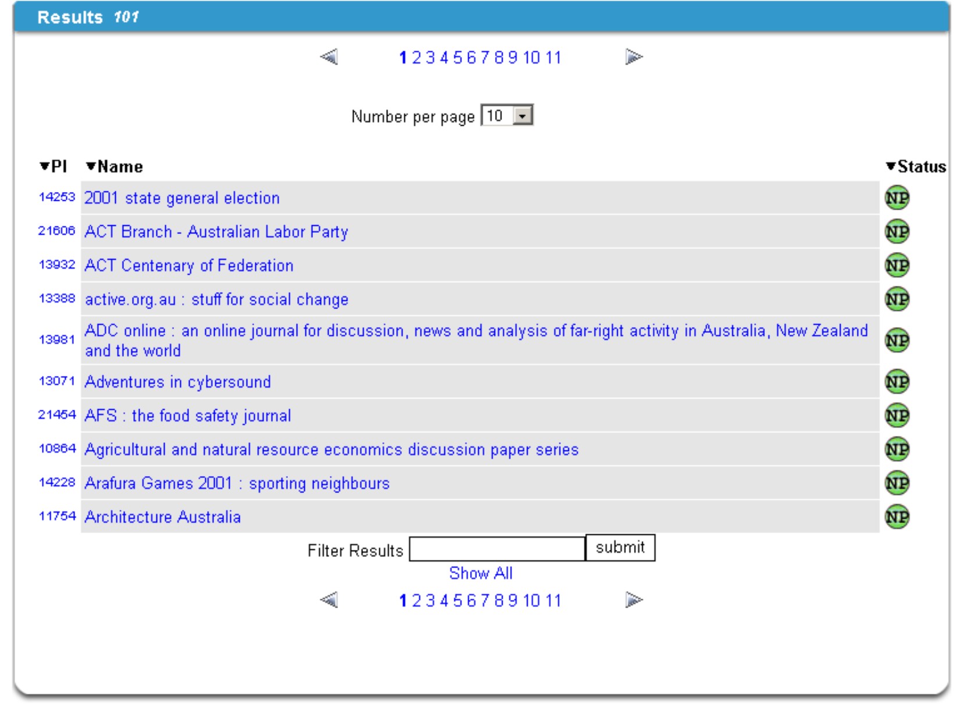Open page 6 in bottom pagination
Screen dimensions: 972x717
471,601
